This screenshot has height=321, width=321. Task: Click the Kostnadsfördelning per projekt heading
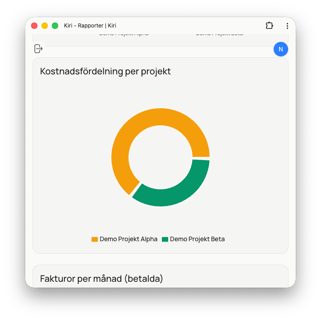click(105, 71)
